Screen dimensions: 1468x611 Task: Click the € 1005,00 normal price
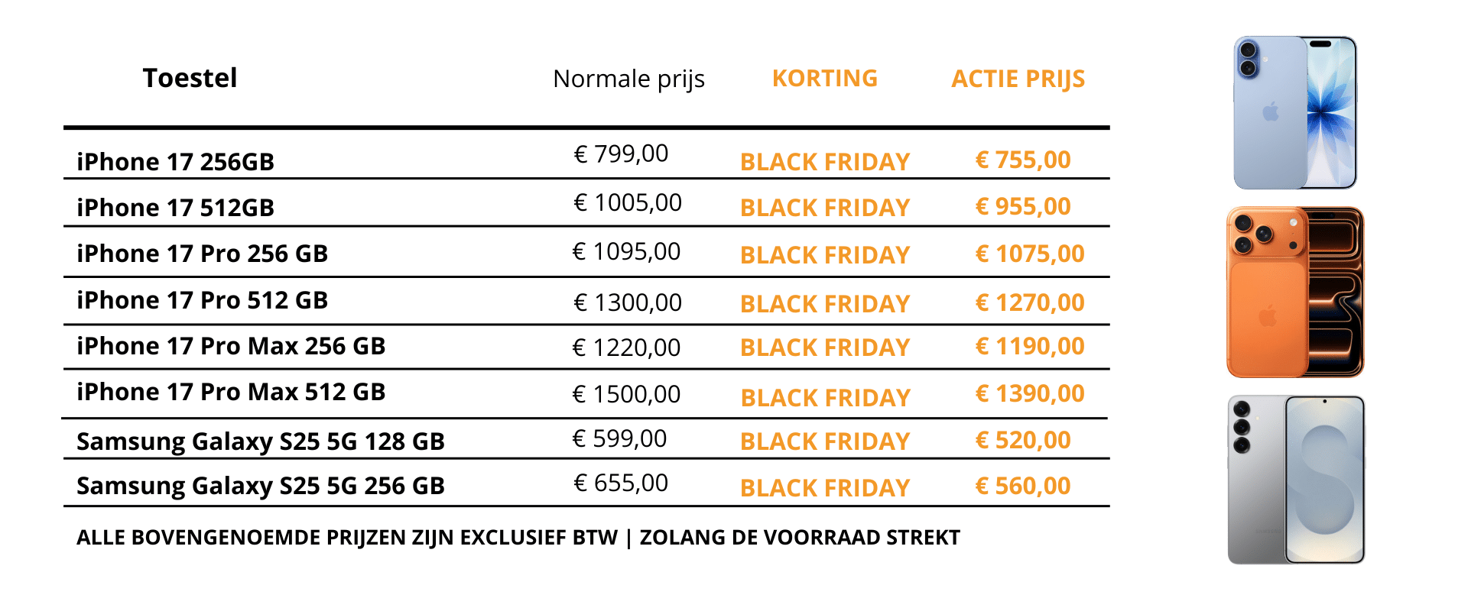(x=628, y=202)
